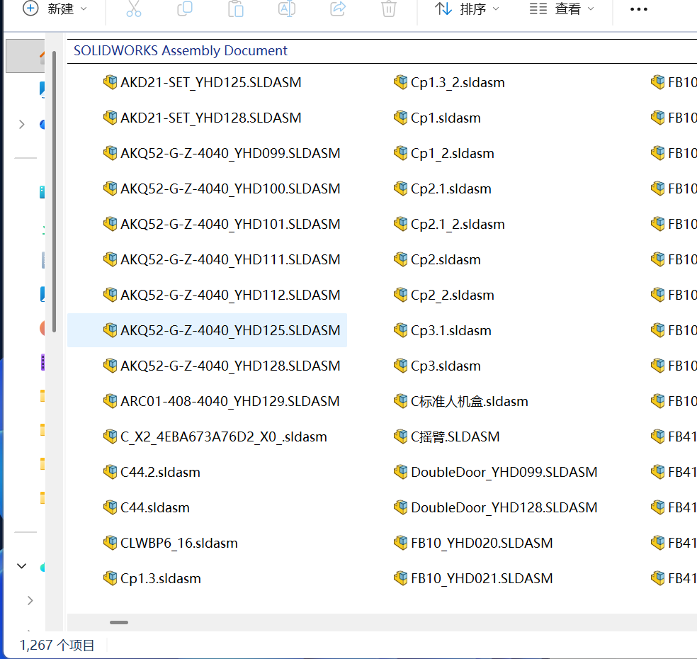The image size is (697, 659).
Task: Click the icon beside Cp1.sldasm
Action: coord(400,118)
